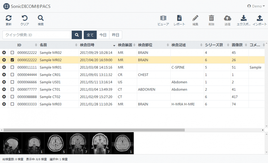The height and width of the screenshot is (163, 268).
Task: Open the Demo user dropdown
Action: coord(255,6)
